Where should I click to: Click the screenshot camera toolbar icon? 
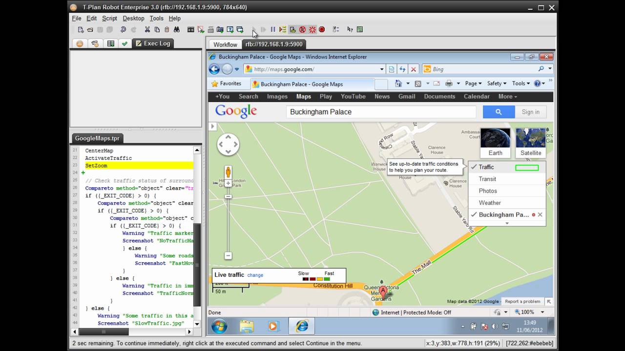pos(220,30)
